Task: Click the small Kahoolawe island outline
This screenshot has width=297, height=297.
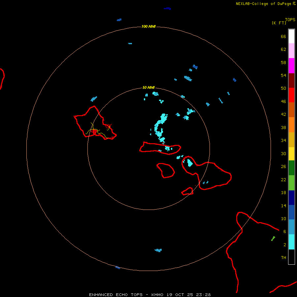Action: coord(187,191)
